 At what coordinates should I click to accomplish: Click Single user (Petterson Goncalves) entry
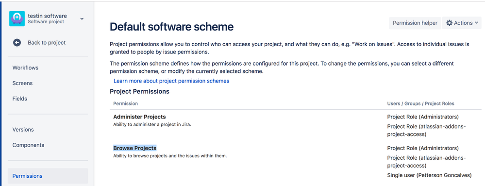pos(429,175)
